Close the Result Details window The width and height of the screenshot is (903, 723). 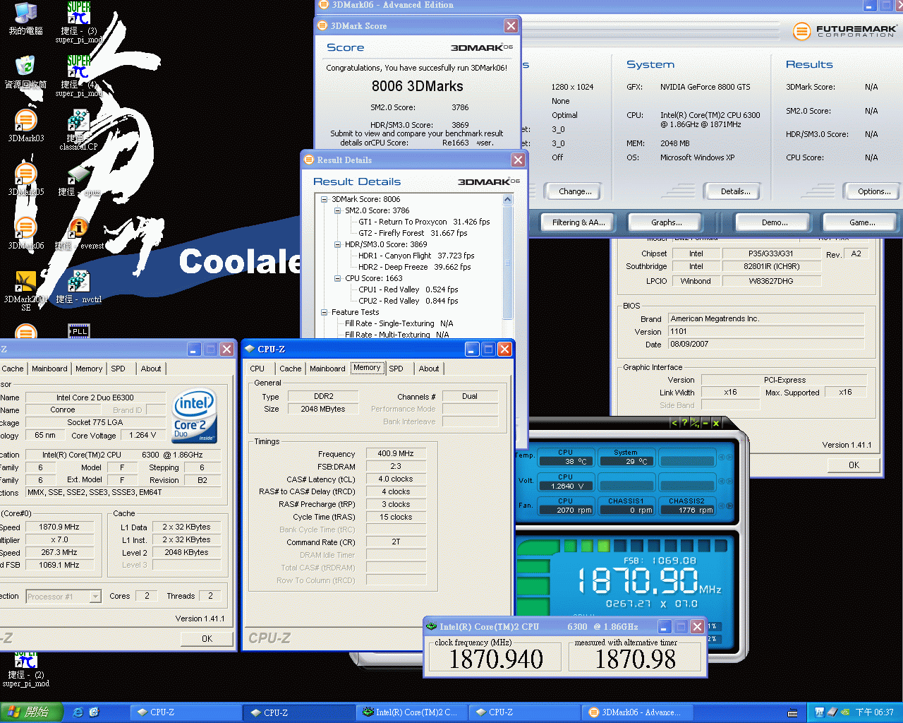[518, 160]
